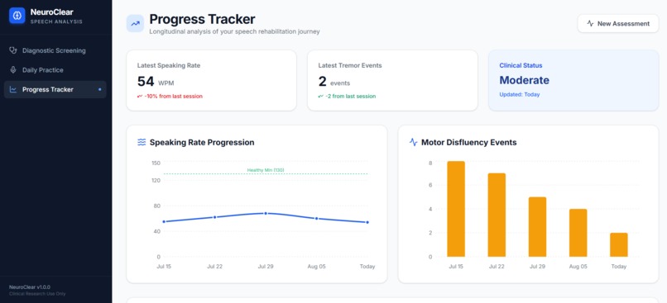Click the 'Updated: Today' text
The width and height of the screenshot is (667, 303).
(x=520, y=95)
